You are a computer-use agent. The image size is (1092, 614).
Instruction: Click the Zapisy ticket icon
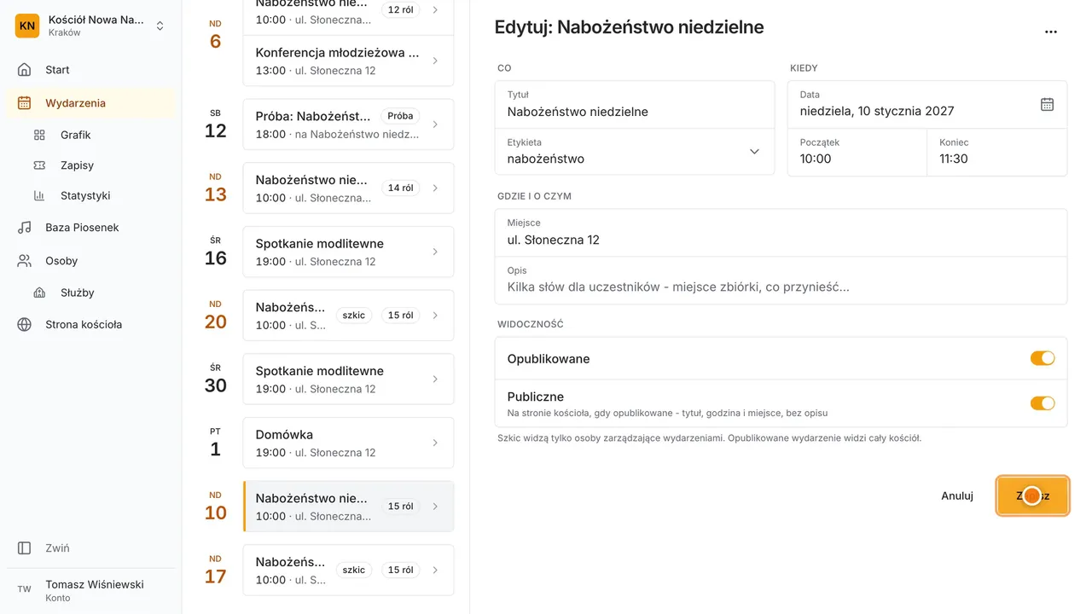[x=39, y=165]
